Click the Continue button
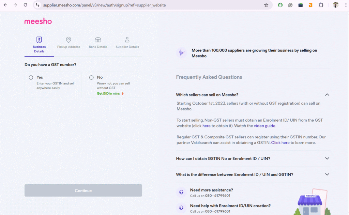Screen dimensions: 349x215 coord(83,190)
